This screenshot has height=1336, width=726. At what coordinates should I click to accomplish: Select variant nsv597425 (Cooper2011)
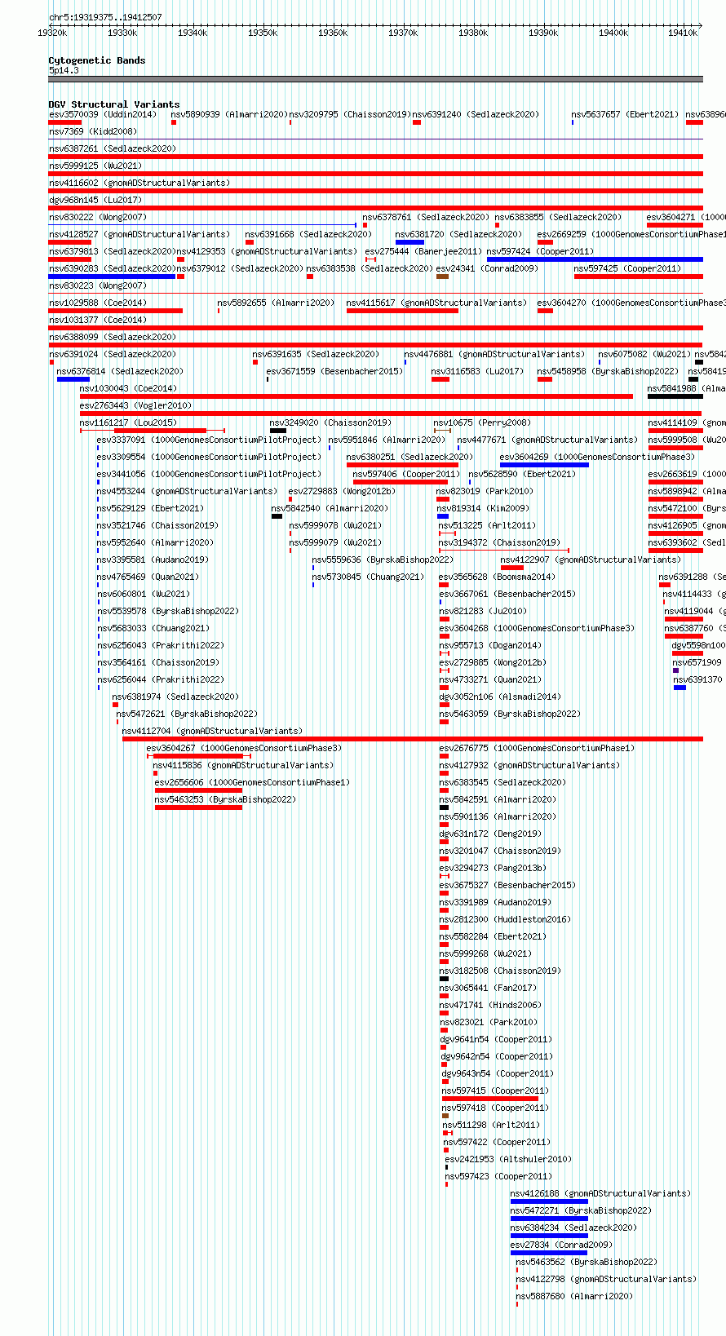click(627, 268)
